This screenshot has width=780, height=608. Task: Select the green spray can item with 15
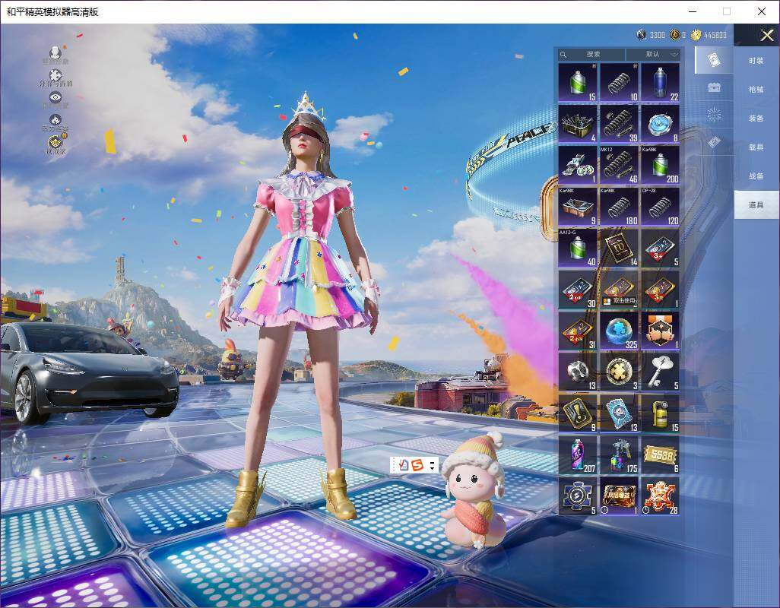tap(578, 83)
